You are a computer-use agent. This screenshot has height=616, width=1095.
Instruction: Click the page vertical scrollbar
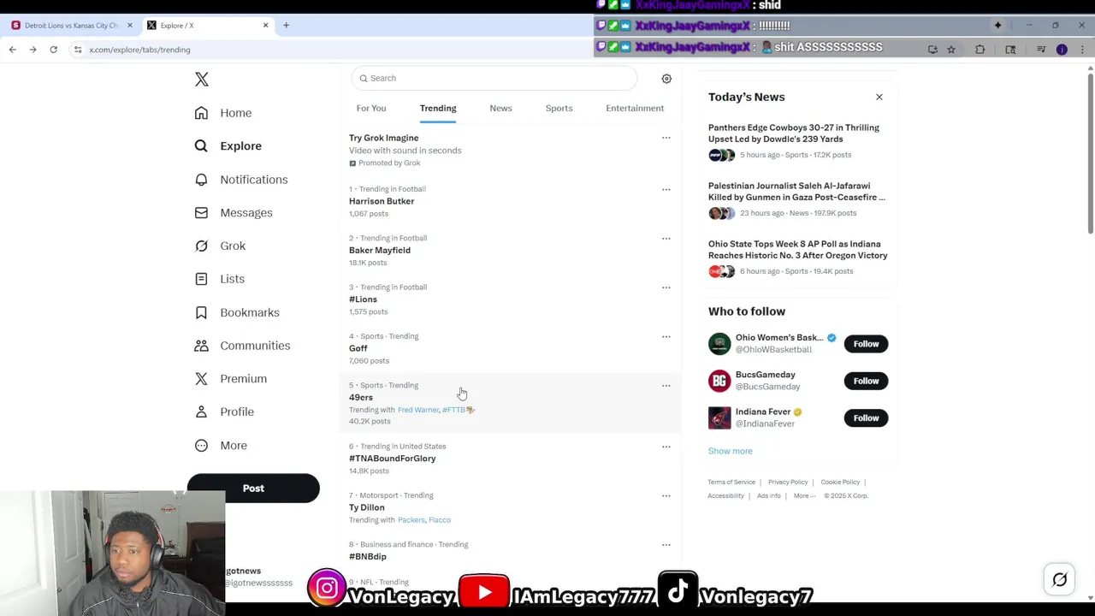1090,154
